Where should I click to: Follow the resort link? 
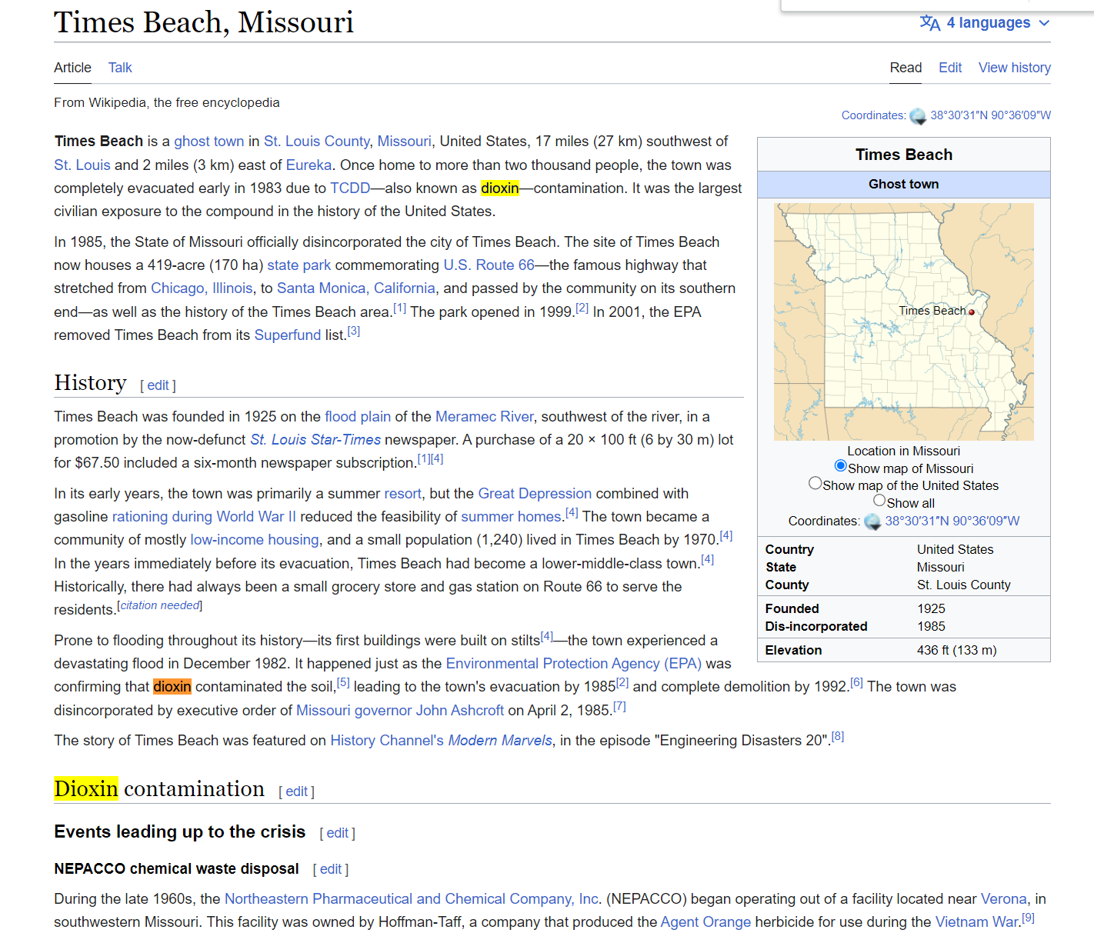(403, 494)
